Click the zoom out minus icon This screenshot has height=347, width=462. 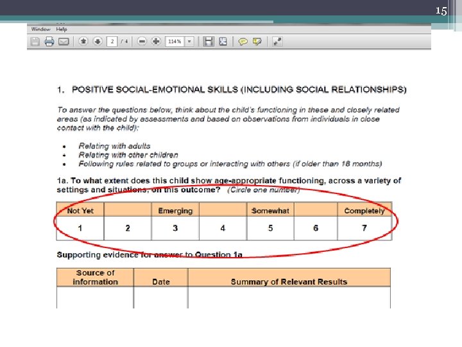point(142,41)
